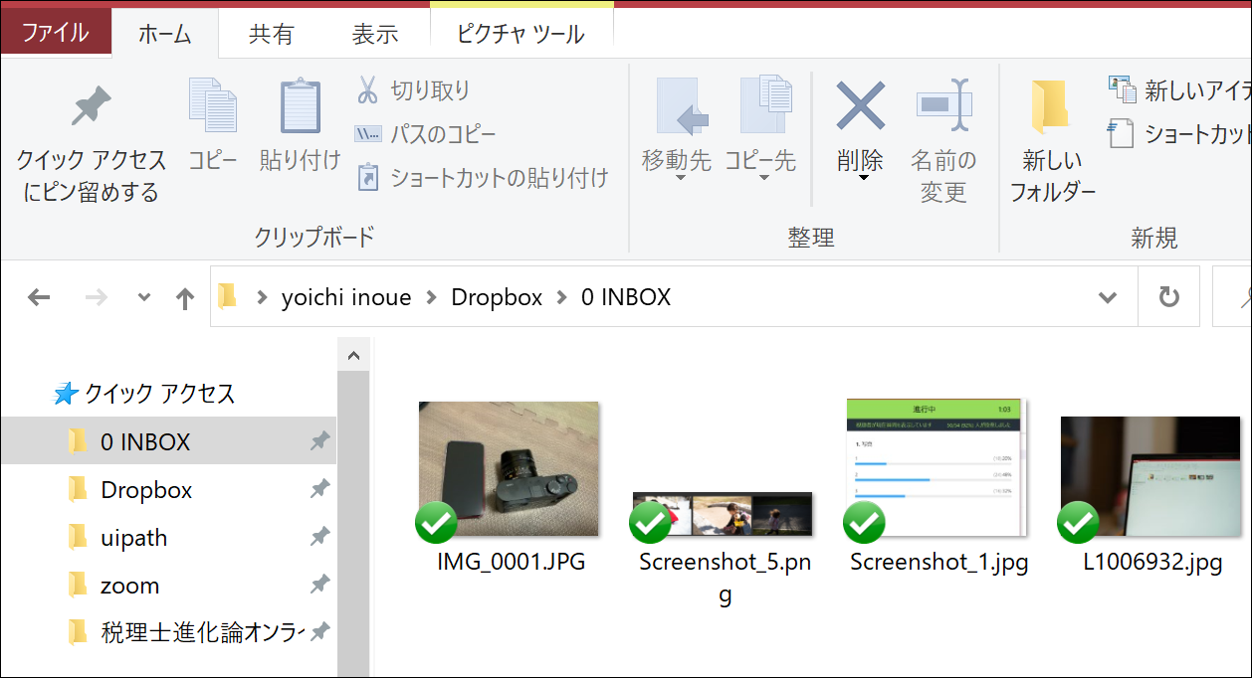Open the address bar history dropdown

pos(1107,297)
